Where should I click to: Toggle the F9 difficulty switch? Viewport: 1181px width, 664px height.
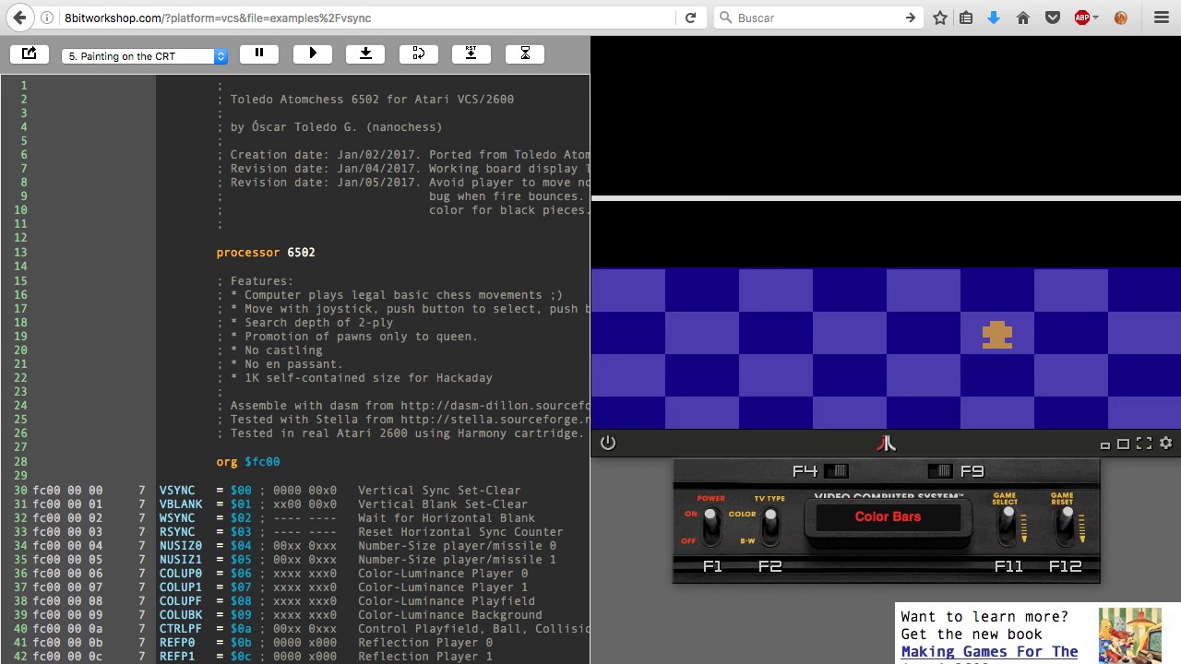click(x=939, y=471)
